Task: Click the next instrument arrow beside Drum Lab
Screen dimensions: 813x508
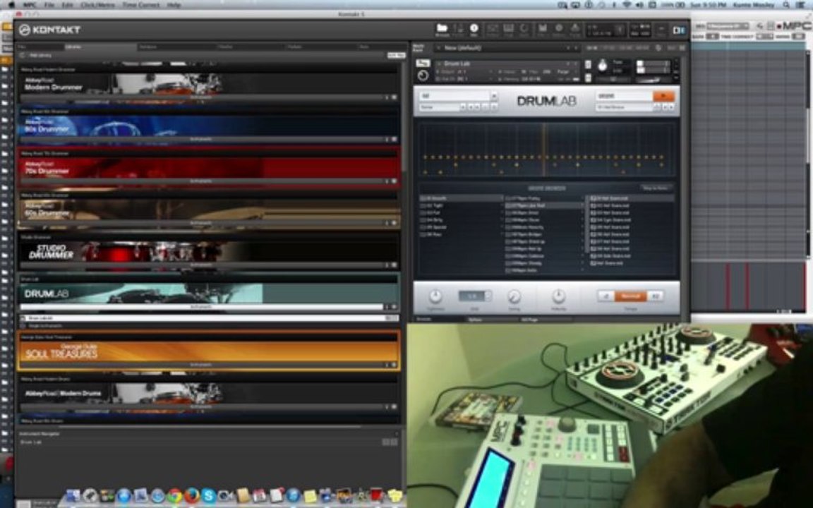Action: point(574,64)
